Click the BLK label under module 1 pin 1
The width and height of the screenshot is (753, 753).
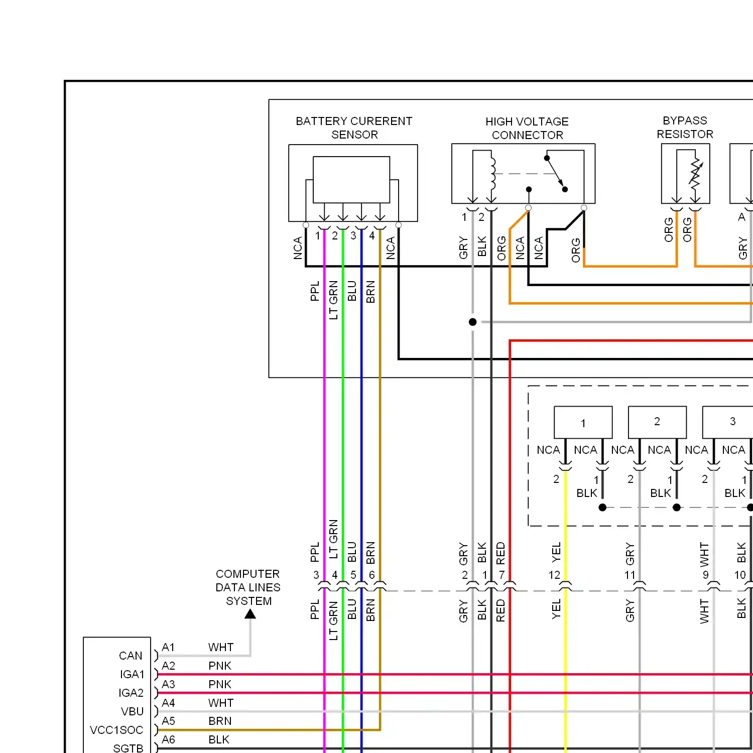pos(587,493)
